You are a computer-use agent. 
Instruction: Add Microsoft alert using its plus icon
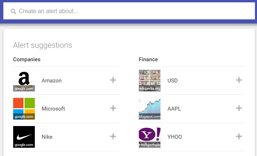point(113,108)
